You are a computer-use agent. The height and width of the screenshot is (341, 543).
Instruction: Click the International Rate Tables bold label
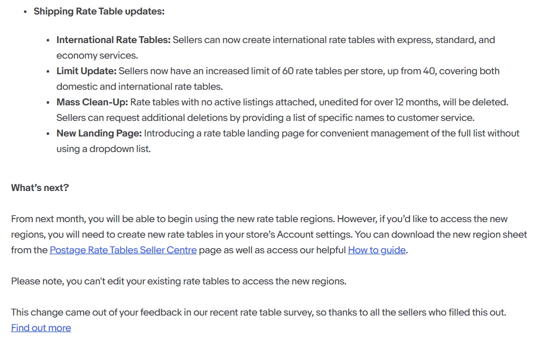[113, 40]
